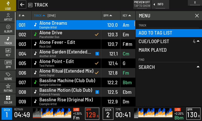Select track 004 Alone Garden (Extended...
The height and width of the screenshot is (121, 202).
[x=76, y=54]
